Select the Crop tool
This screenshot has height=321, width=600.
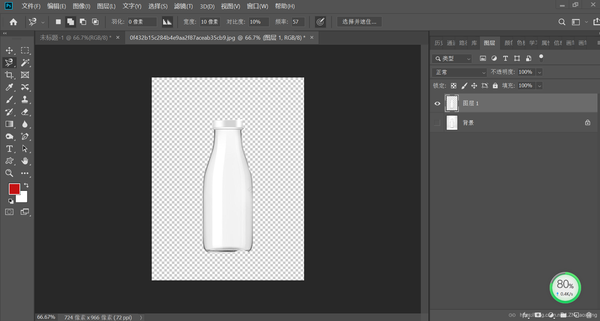click(x=9, y=75)
